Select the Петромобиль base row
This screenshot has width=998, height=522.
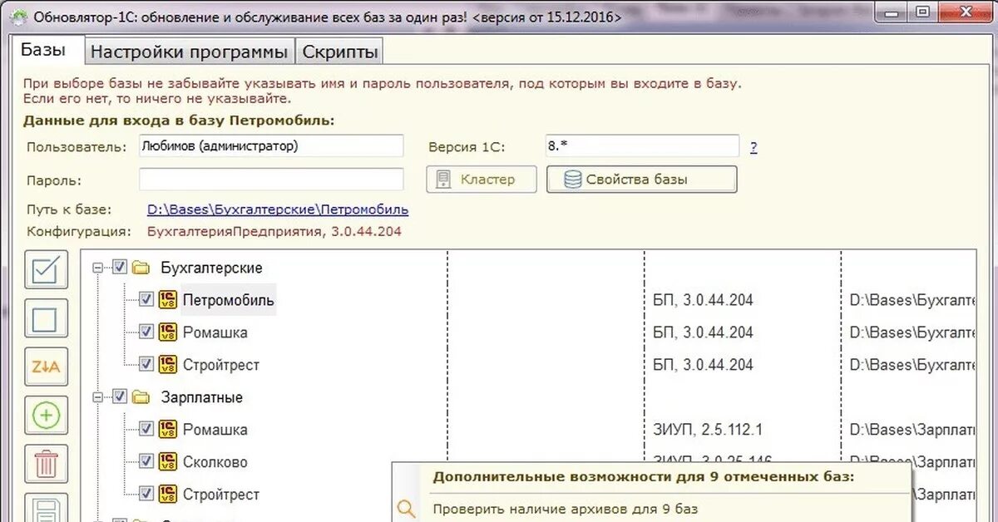click(229, 299)
